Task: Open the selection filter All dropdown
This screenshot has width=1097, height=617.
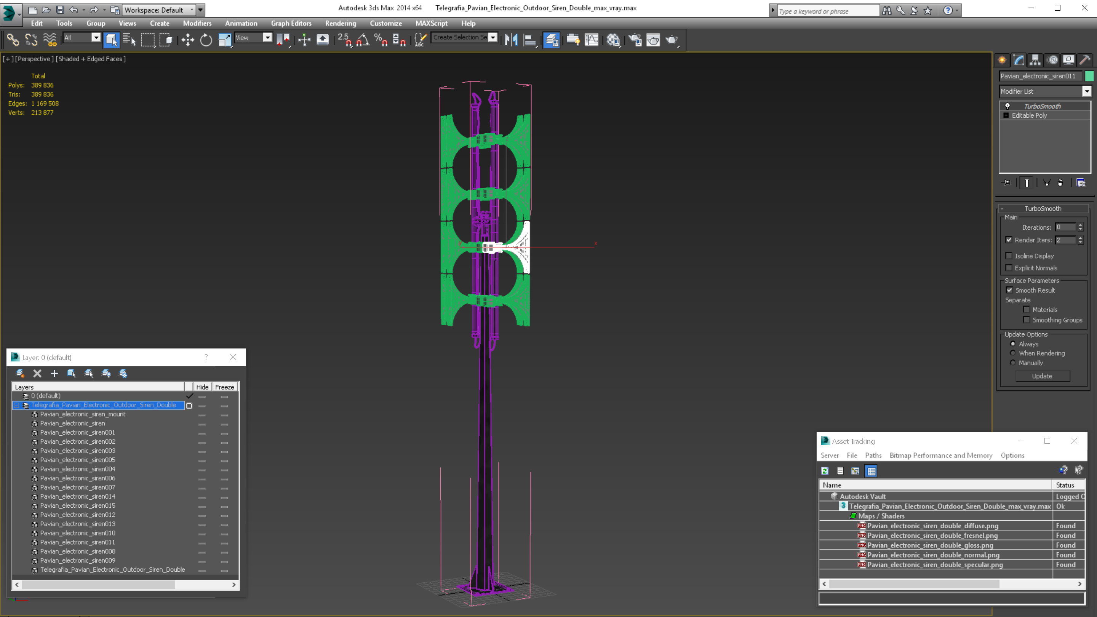Action: click(82, 37)
